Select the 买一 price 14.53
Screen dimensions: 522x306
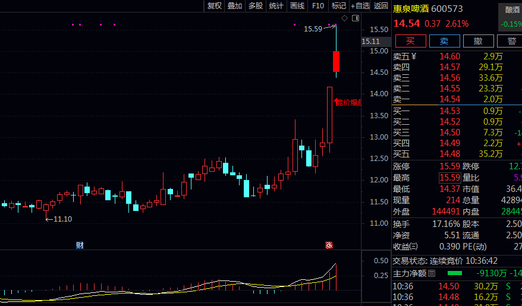449,111
